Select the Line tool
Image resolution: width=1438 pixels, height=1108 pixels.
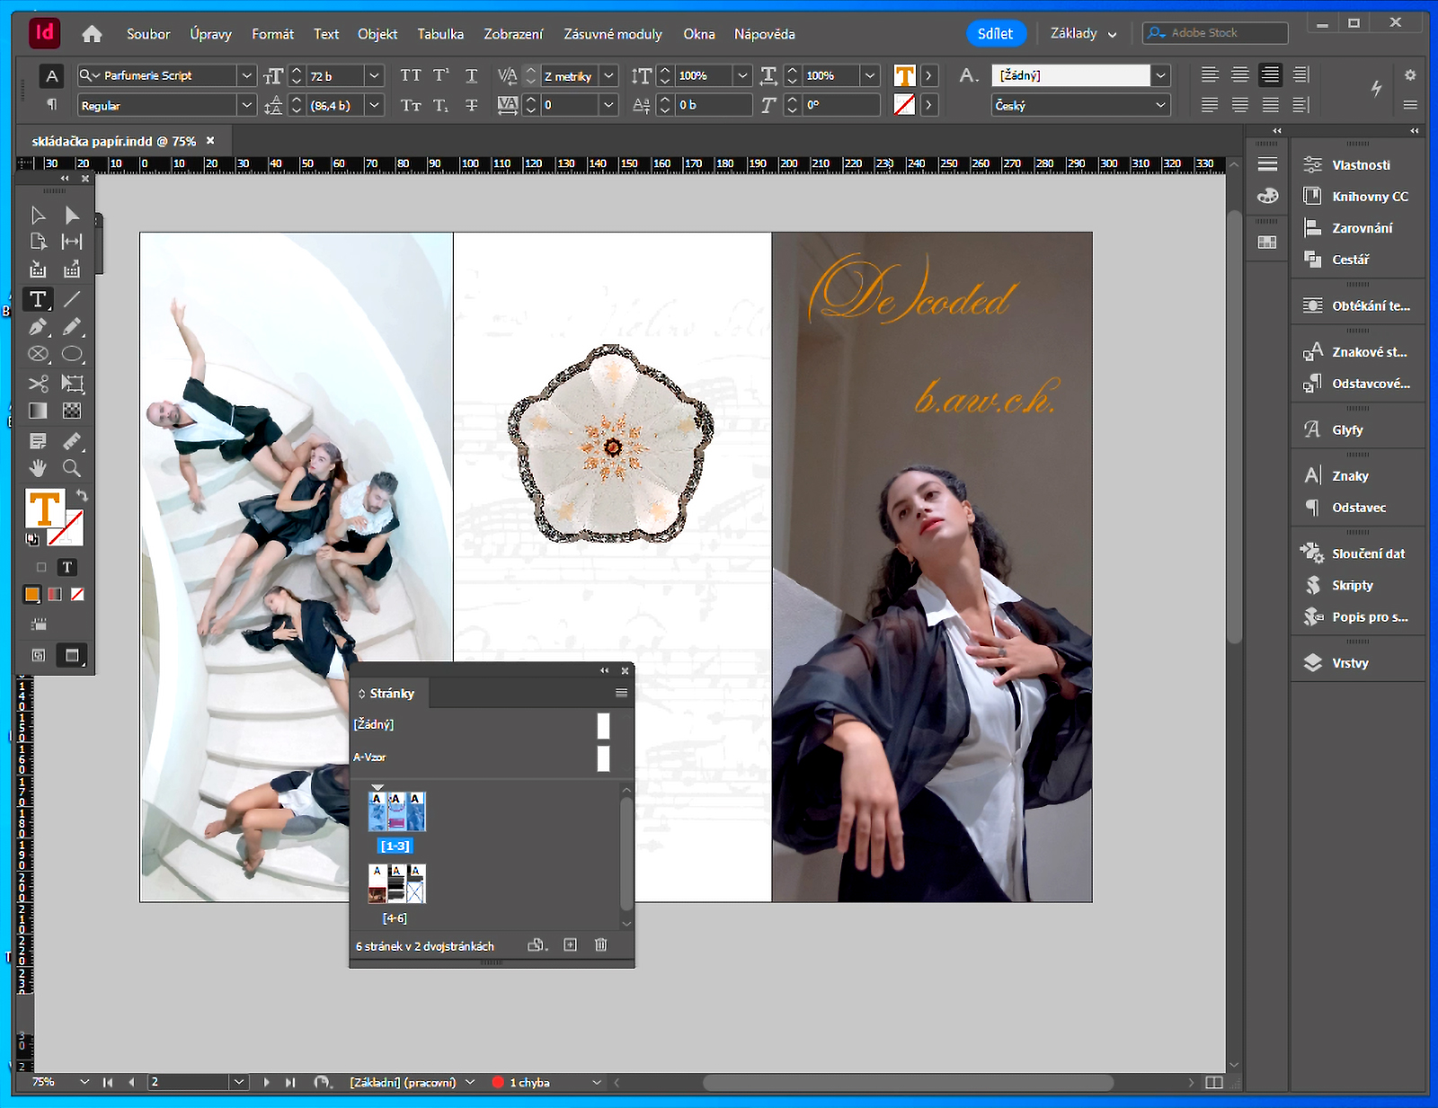point(72,299)
